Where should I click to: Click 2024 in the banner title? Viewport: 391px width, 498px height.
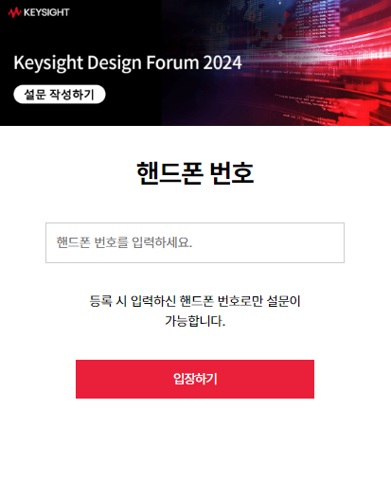pos(222,62)
